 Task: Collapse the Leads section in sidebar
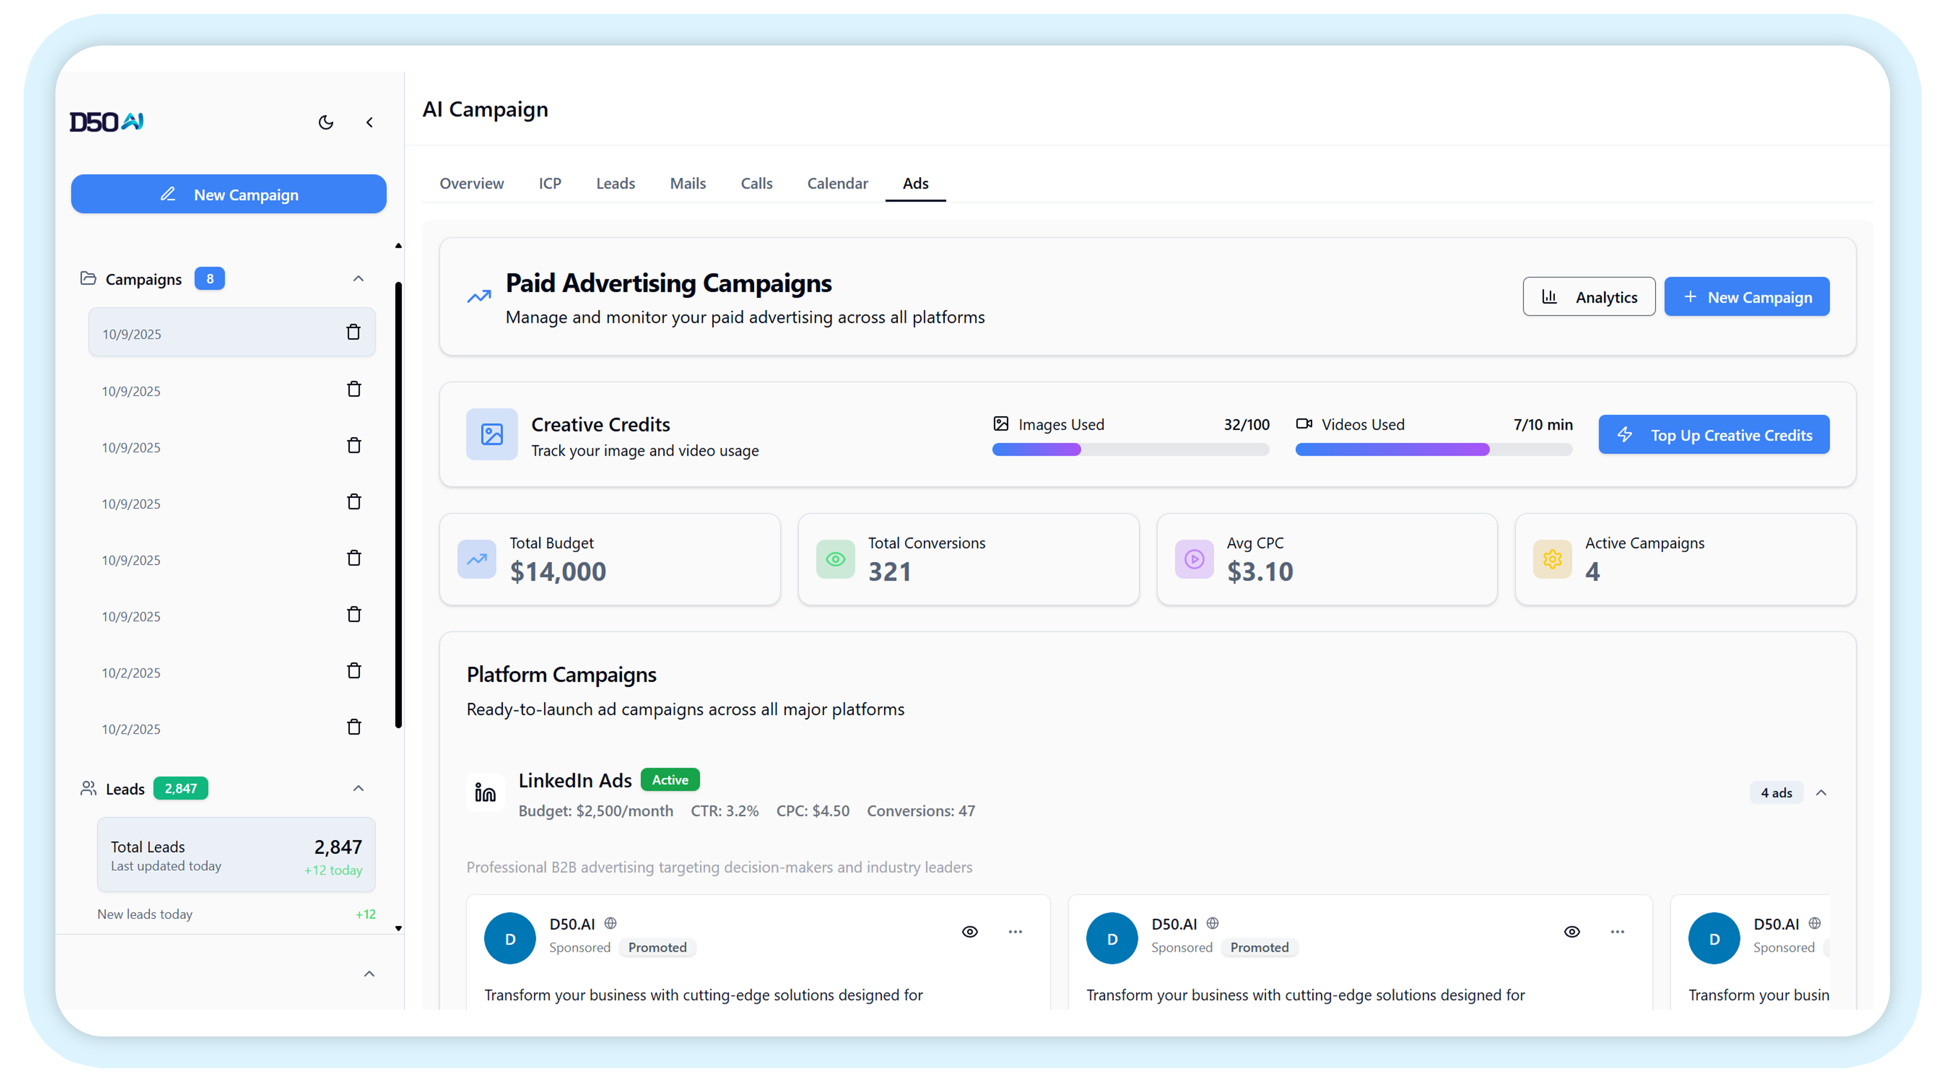click(358, 788)
